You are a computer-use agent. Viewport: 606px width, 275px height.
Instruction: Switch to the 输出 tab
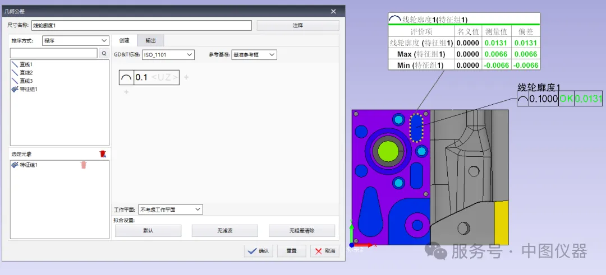[150, 40]
